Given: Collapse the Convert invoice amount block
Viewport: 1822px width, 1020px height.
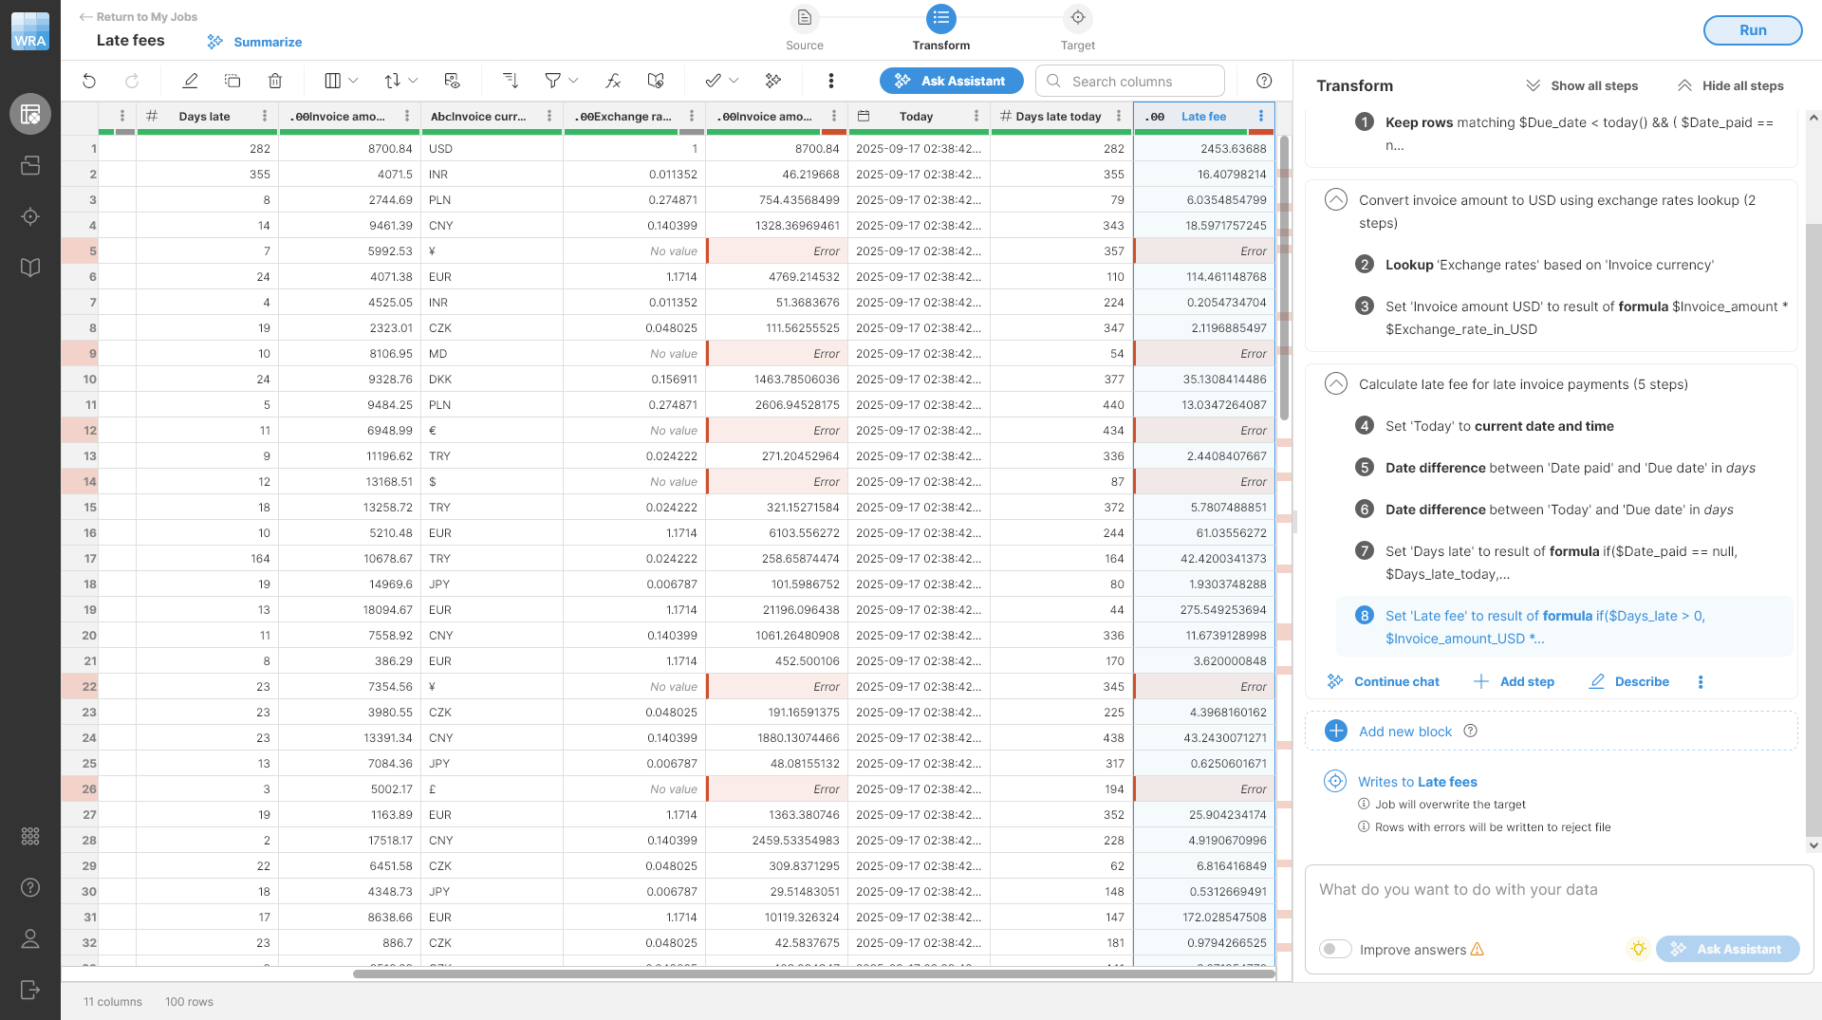Looking at the screenshot, I should 1336,200.
